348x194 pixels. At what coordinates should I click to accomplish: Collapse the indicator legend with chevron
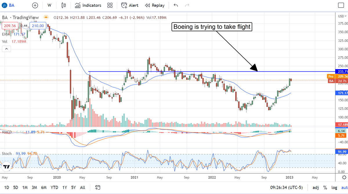click(7, 49)
